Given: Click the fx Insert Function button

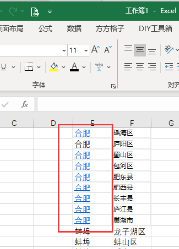Looking at the screenshot, I should coord(25,104).
